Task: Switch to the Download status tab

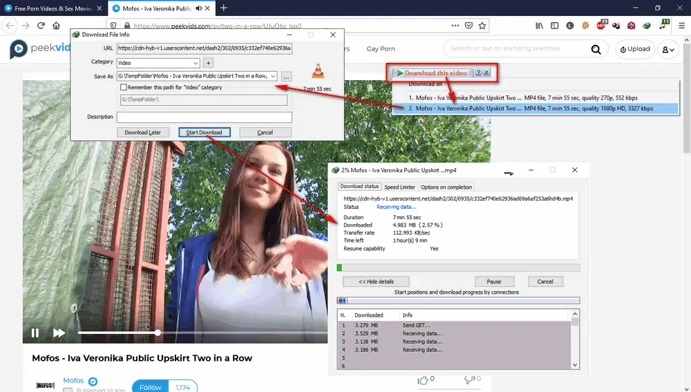Action: point(359,187)
